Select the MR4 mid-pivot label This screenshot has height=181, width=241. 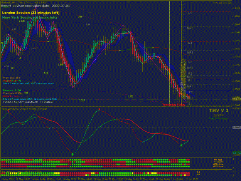[190, 53]
